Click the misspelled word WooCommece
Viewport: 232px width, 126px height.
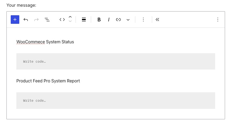(31, 42)
